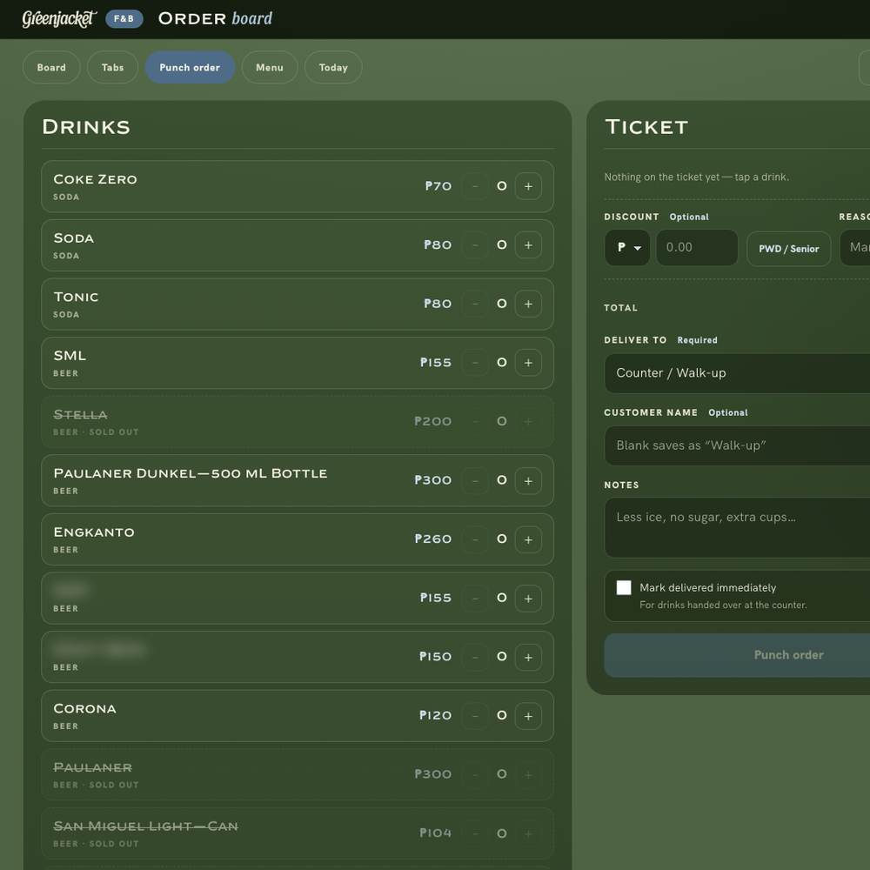Decrease Corona quantity with minus
Viewport: 870px width, 870px height.
475,716
